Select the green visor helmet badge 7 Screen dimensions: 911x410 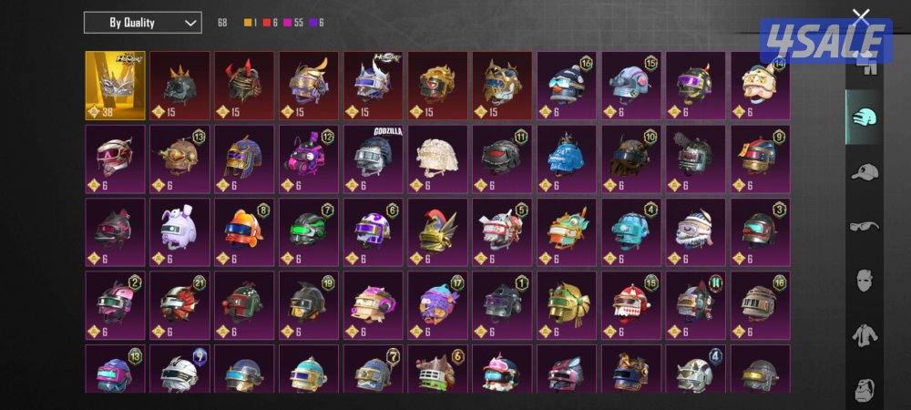coord(309,232)
